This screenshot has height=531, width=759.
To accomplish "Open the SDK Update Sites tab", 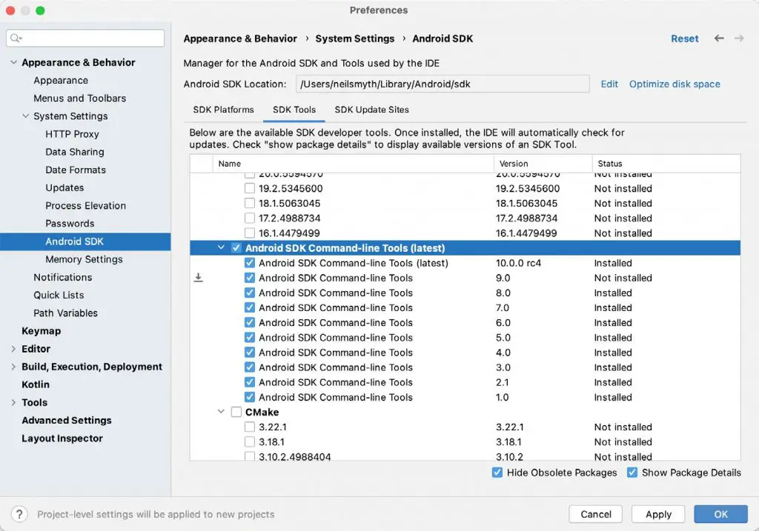I will coord(371,109).
